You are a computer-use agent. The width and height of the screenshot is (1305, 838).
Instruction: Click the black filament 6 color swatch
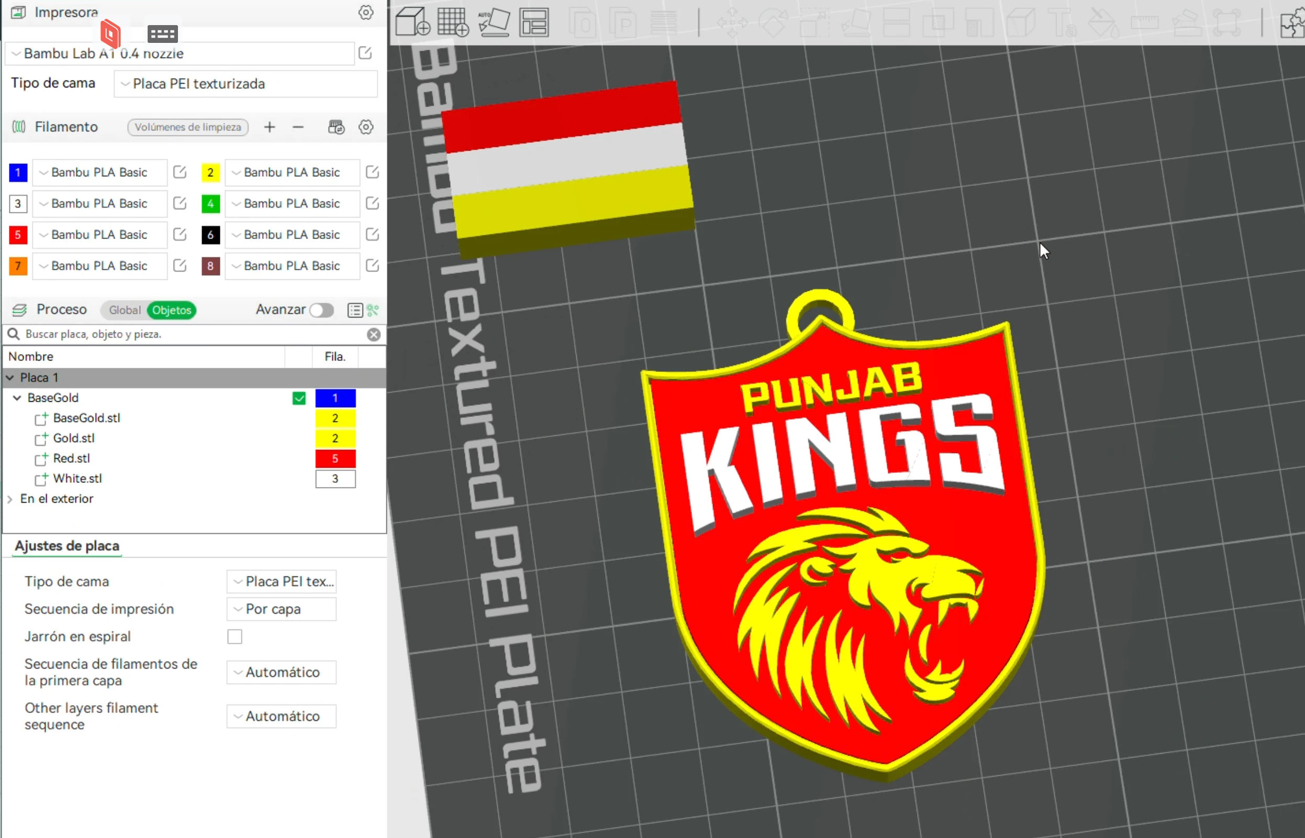[x=210, y=235]
